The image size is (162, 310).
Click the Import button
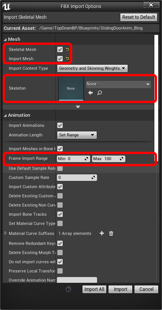[120, 289]
